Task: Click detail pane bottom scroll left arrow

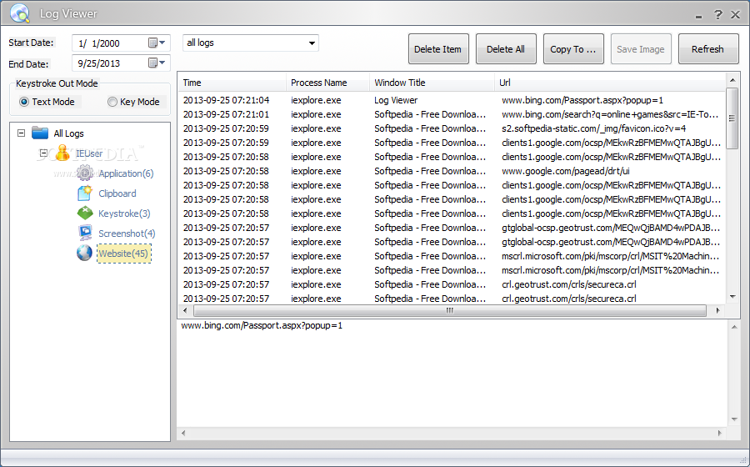Action: point(183,434)
